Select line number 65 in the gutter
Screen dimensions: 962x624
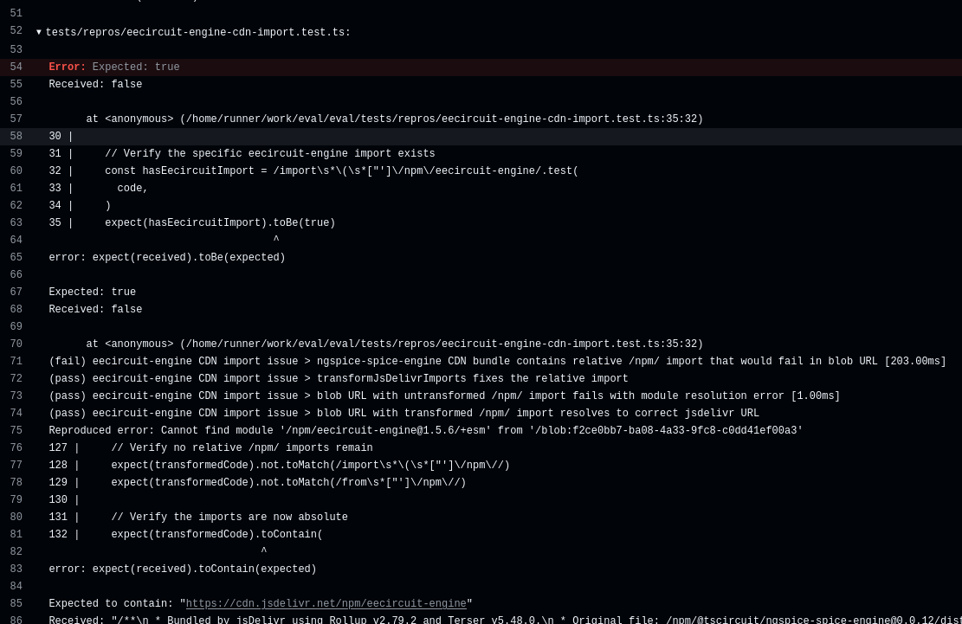click(x=16, y=257)
